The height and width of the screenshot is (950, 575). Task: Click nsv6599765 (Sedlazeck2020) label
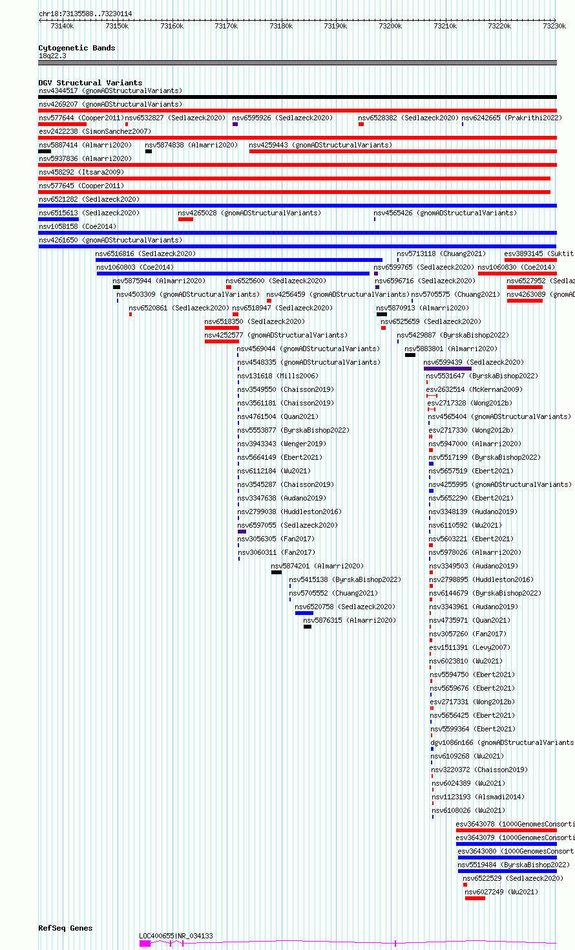[424, 268]
